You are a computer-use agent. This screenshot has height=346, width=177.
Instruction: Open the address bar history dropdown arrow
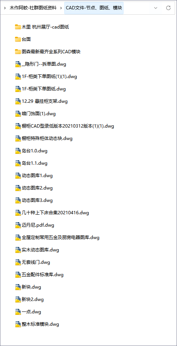[x=156, y=8]
